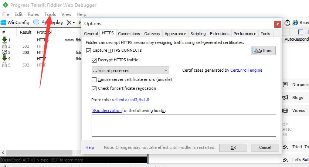Open the Edit menu
The height and width of the screenshot is (167, 309).
[18, 14]
